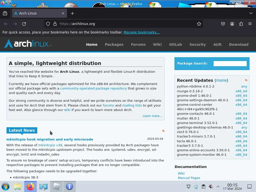Open the window menu icon in titlebar
The image size is (256, 192).
click(x=8, y=2)
